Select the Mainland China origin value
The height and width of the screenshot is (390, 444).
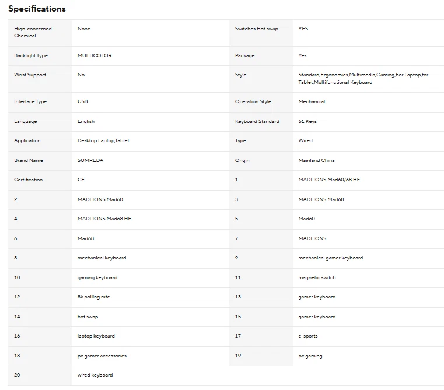[x=316, y=160]
